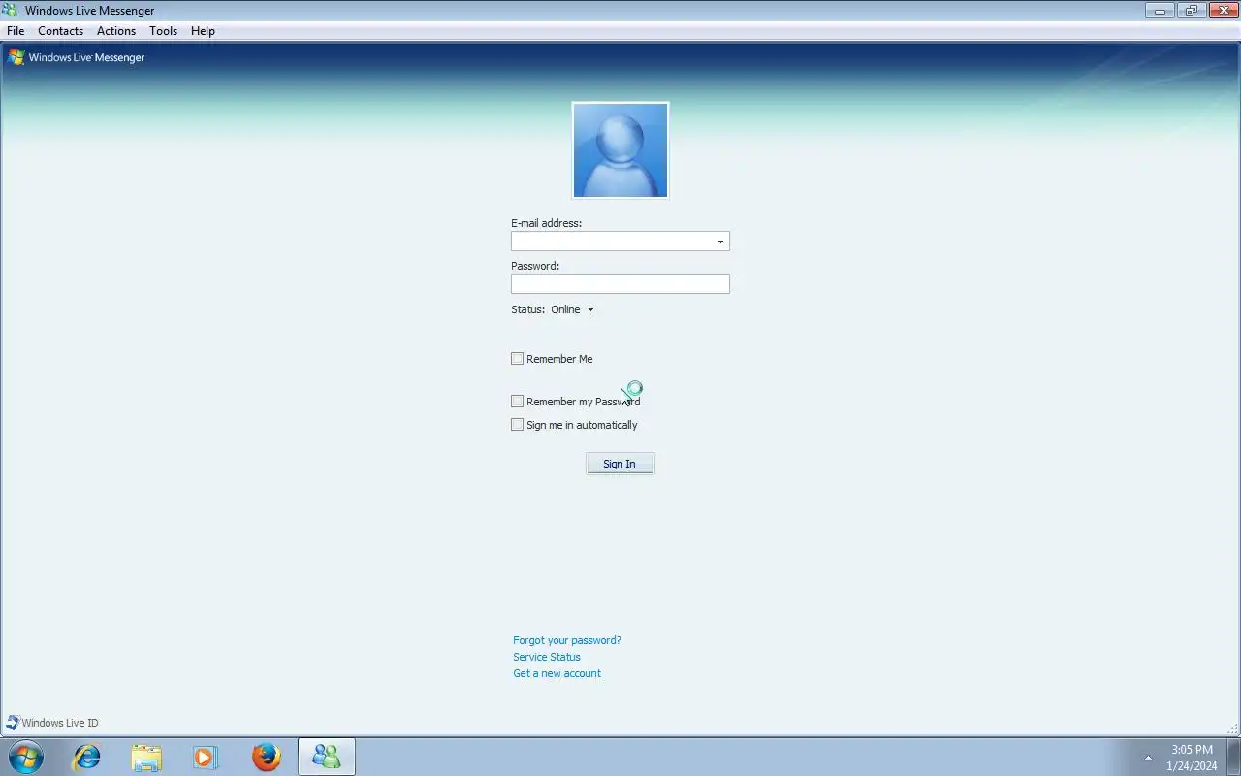Launch Firefox from the taskbar
Viewport: 1241px width, 776px height.
[x=266, y=757]
